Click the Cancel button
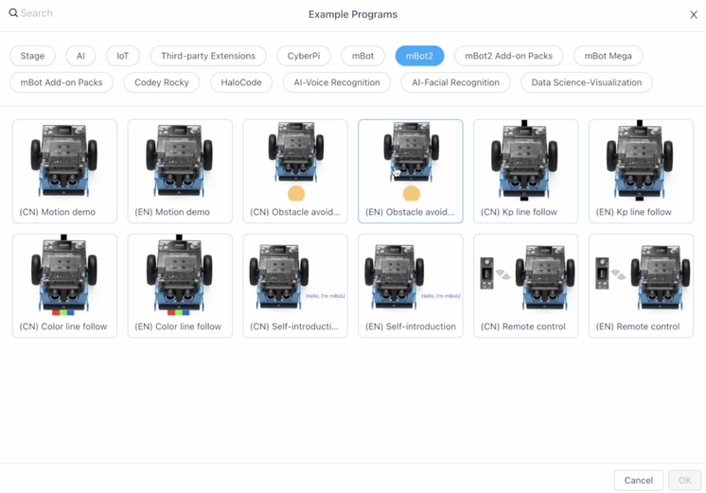The height and width of the screenshot is (493, 706). 639,481
